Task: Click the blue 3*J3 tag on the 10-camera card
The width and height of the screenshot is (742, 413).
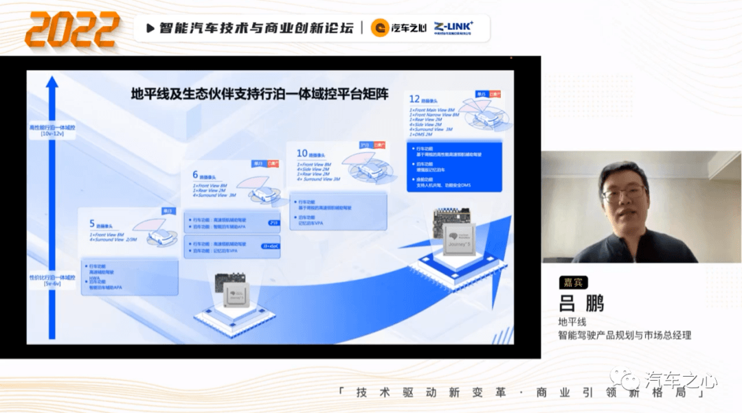Action: (x=365, y=145)
